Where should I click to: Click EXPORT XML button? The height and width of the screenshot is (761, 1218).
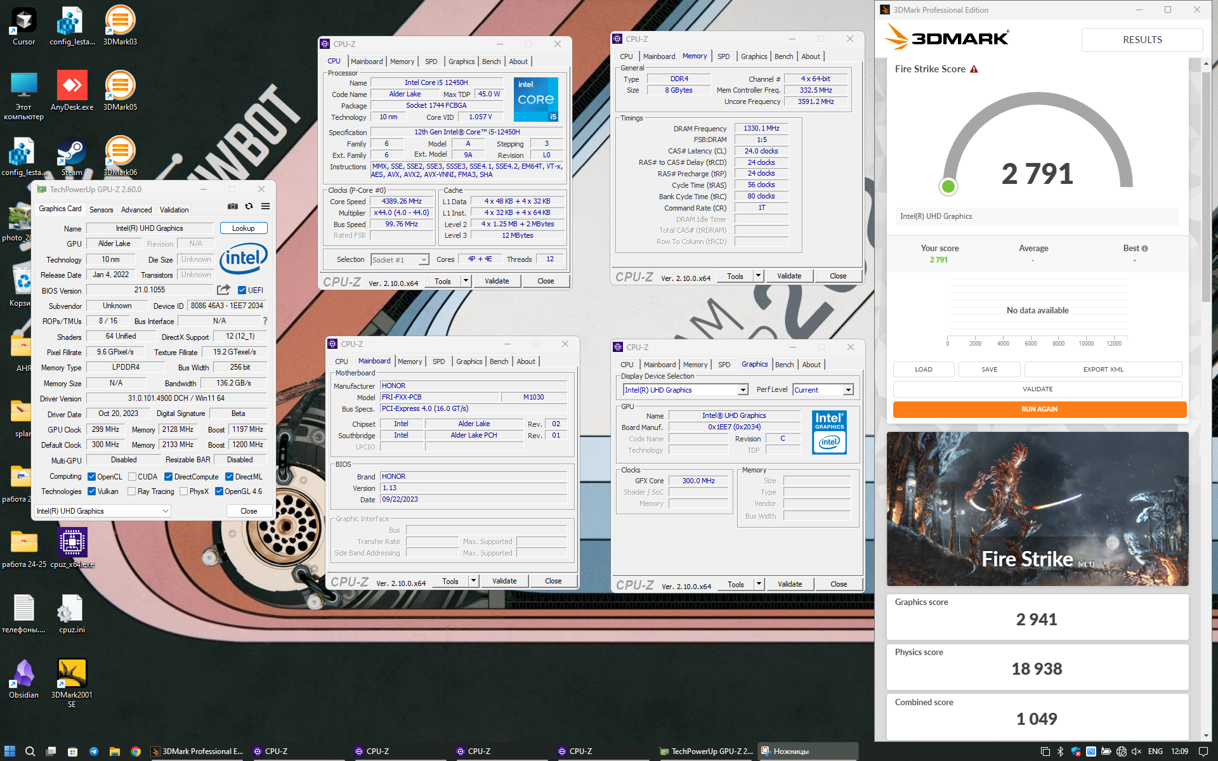tap(1103, 369)
